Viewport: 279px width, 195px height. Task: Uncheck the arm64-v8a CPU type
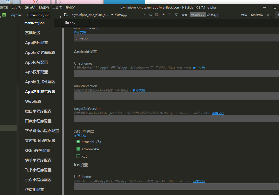(x=78, y=149)
